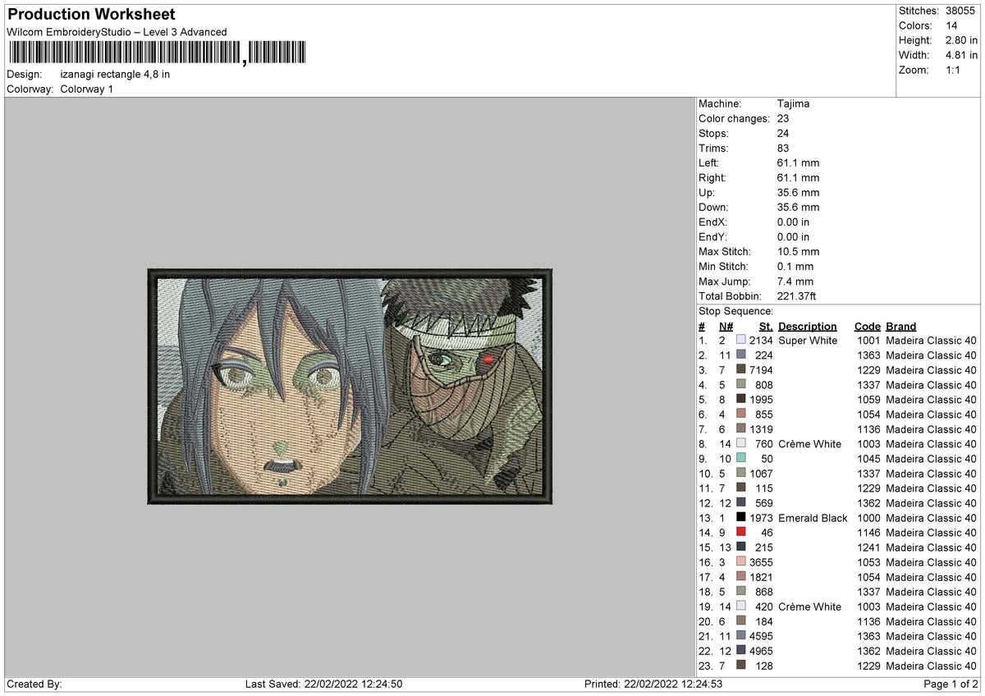The height and width of the screenshot is (696, 985).
Task: Click the Zoom value 1:1
Action: click(x=954, y=70)
